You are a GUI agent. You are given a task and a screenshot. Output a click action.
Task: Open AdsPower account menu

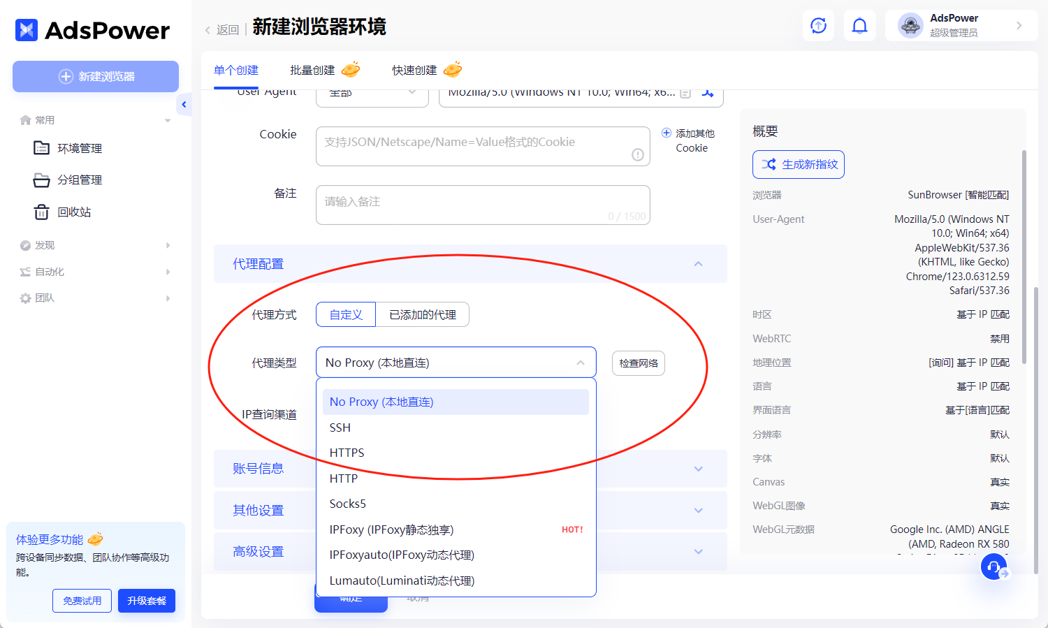coord(961,26)
